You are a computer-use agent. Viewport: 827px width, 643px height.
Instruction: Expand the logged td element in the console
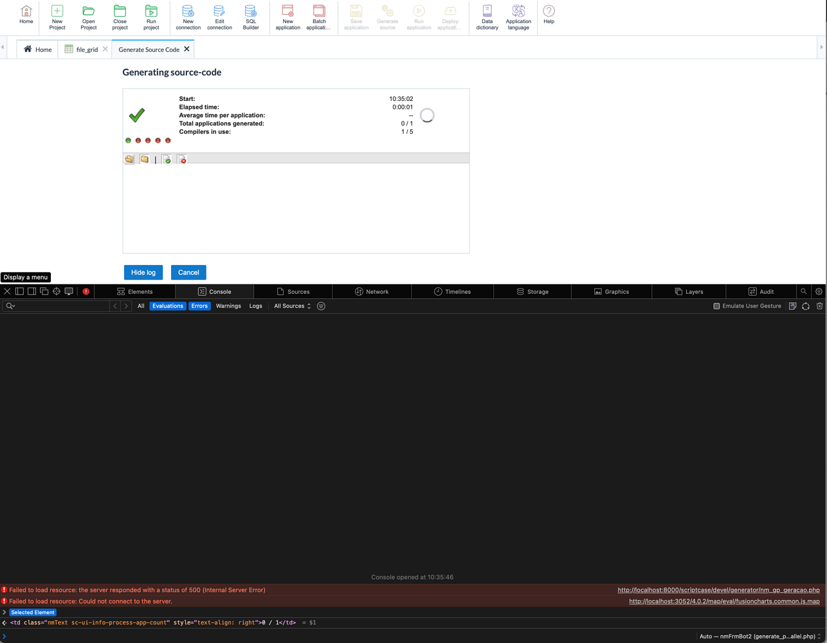(4, 622)
